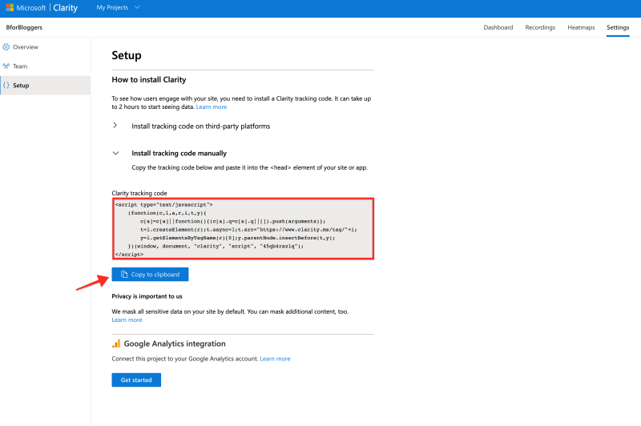Click inside the Clarity tracking code box
Screen dimensions: 641x426
[x=243, y=229]
